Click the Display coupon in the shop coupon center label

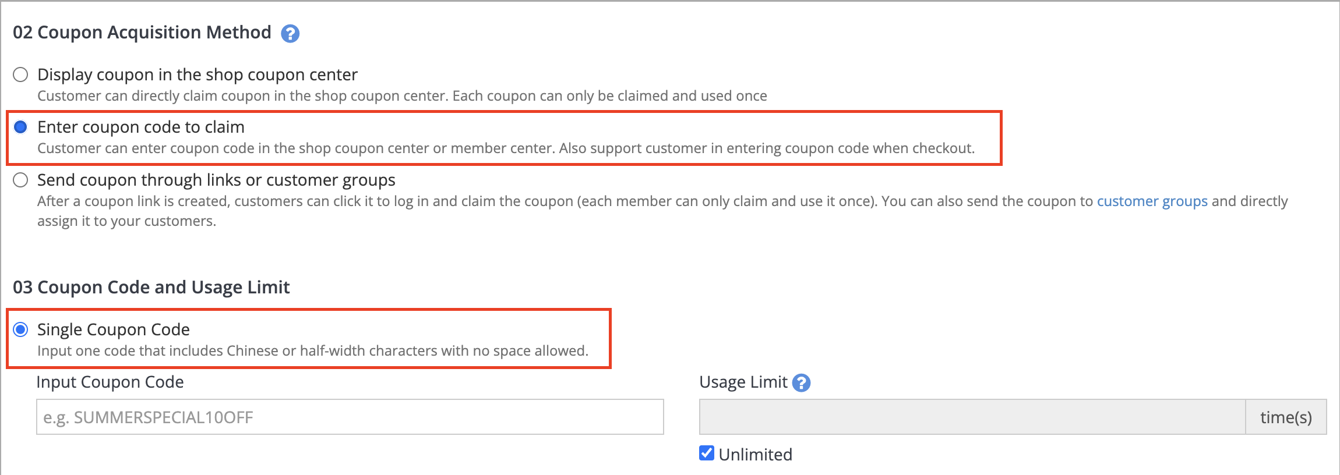click(x=198, y=75)
